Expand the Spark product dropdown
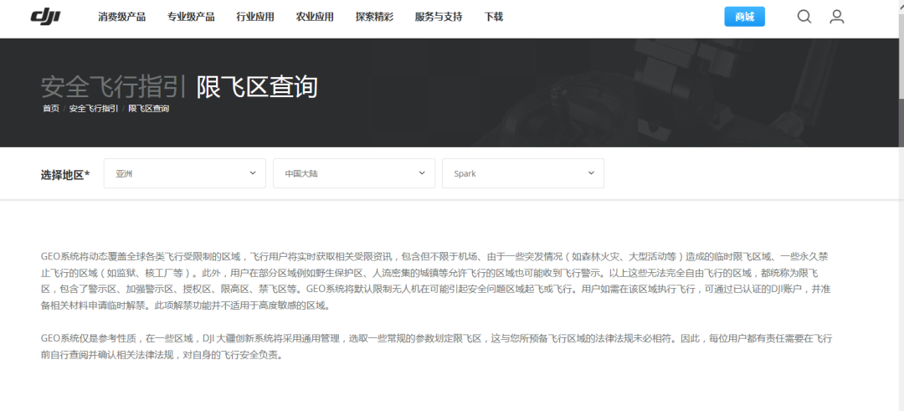The height and width of the screenshot is (411, 904). pos(523,173)
